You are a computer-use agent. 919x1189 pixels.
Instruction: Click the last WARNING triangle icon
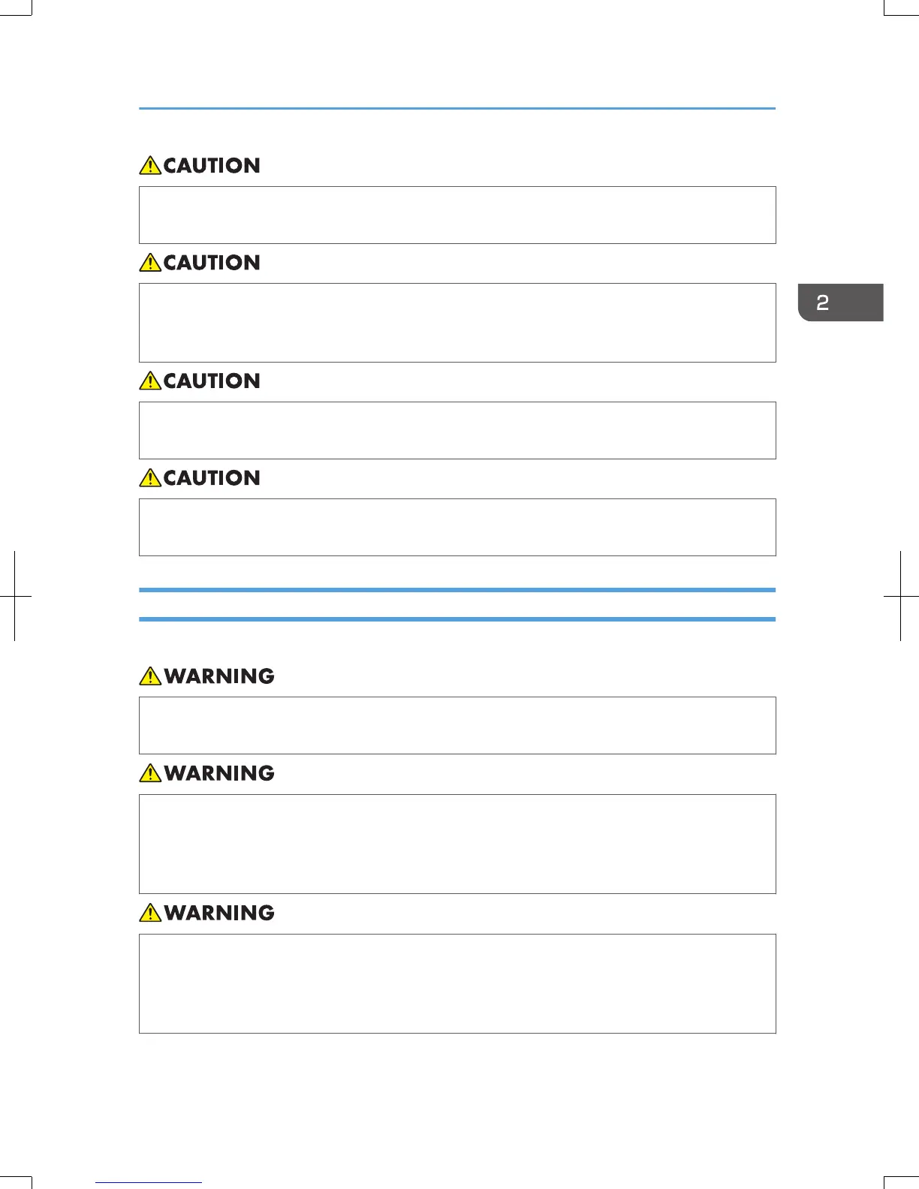coord(150,912)
